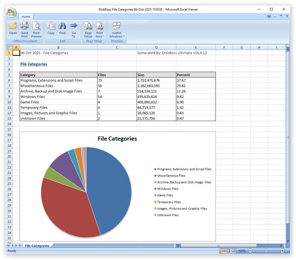Image resolution: width=296 pixels, height=260 pixels.
Task: Click the Find binoculars icon
Action: pos(62,26)
